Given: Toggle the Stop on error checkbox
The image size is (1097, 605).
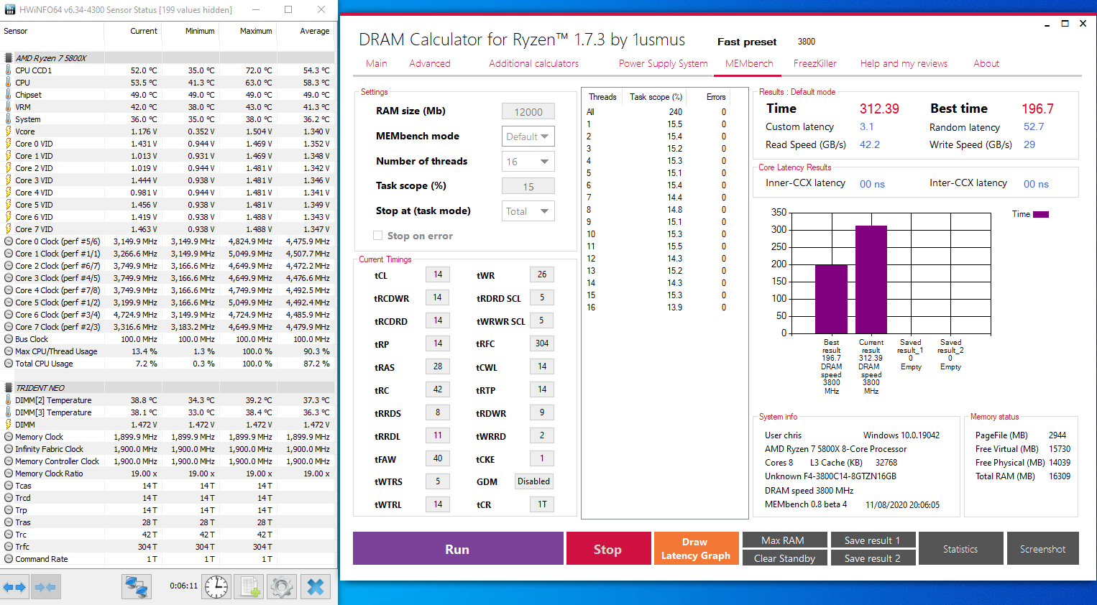Looking at the screenshot, I should 377,236.
